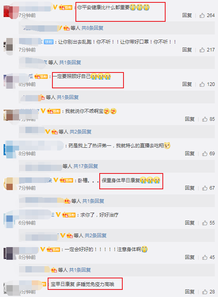Open the first 共2条回复 replies link
The width and height of the screenshot is (218, 297).
point(81,131)
